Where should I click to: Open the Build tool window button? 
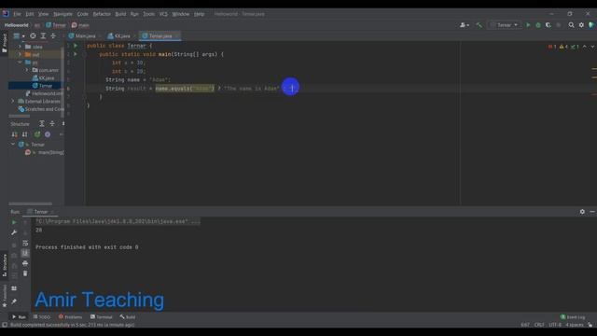(128, 317)
